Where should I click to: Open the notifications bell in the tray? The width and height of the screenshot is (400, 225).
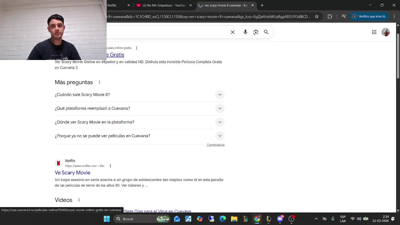coord(393,219)
